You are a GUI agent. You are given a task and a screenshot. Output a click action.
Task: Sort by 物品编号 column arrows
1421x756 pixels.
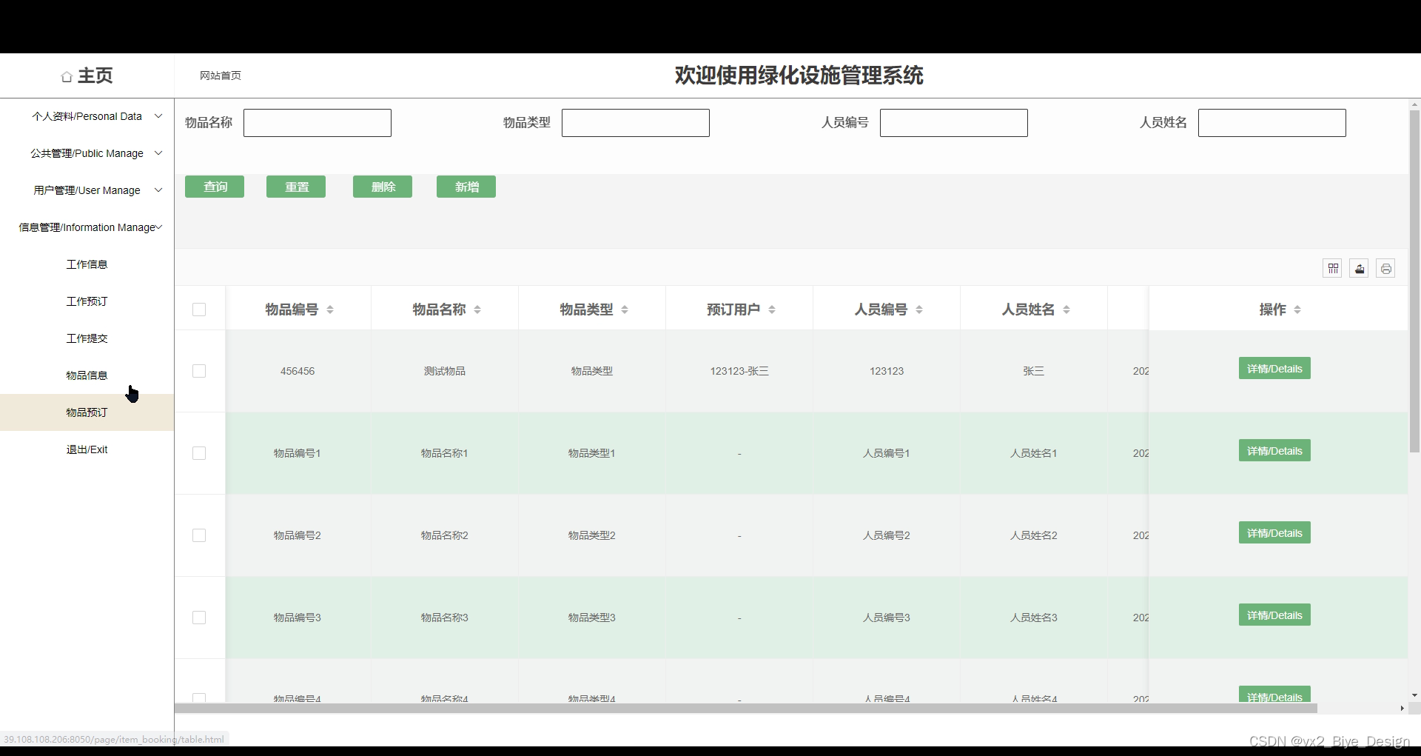tap(330, 310)
